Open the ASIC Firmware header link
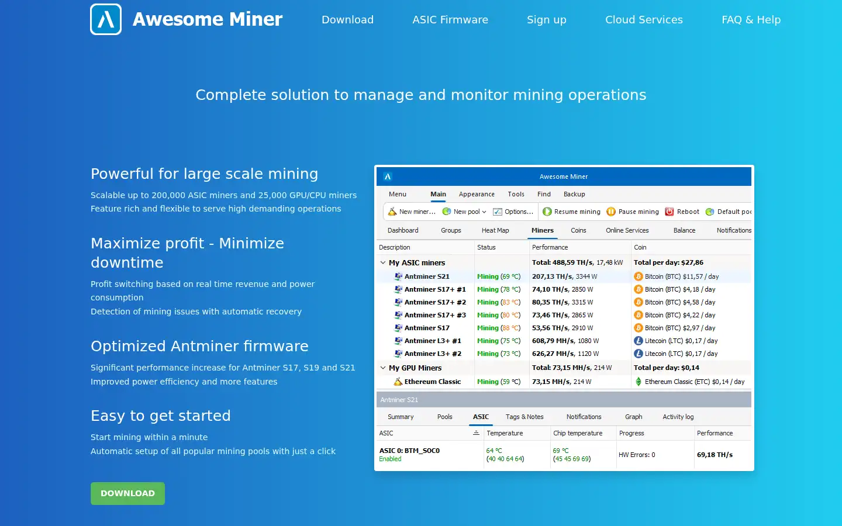842x526 pixels. pyautogui.click(x=450, y=19)
